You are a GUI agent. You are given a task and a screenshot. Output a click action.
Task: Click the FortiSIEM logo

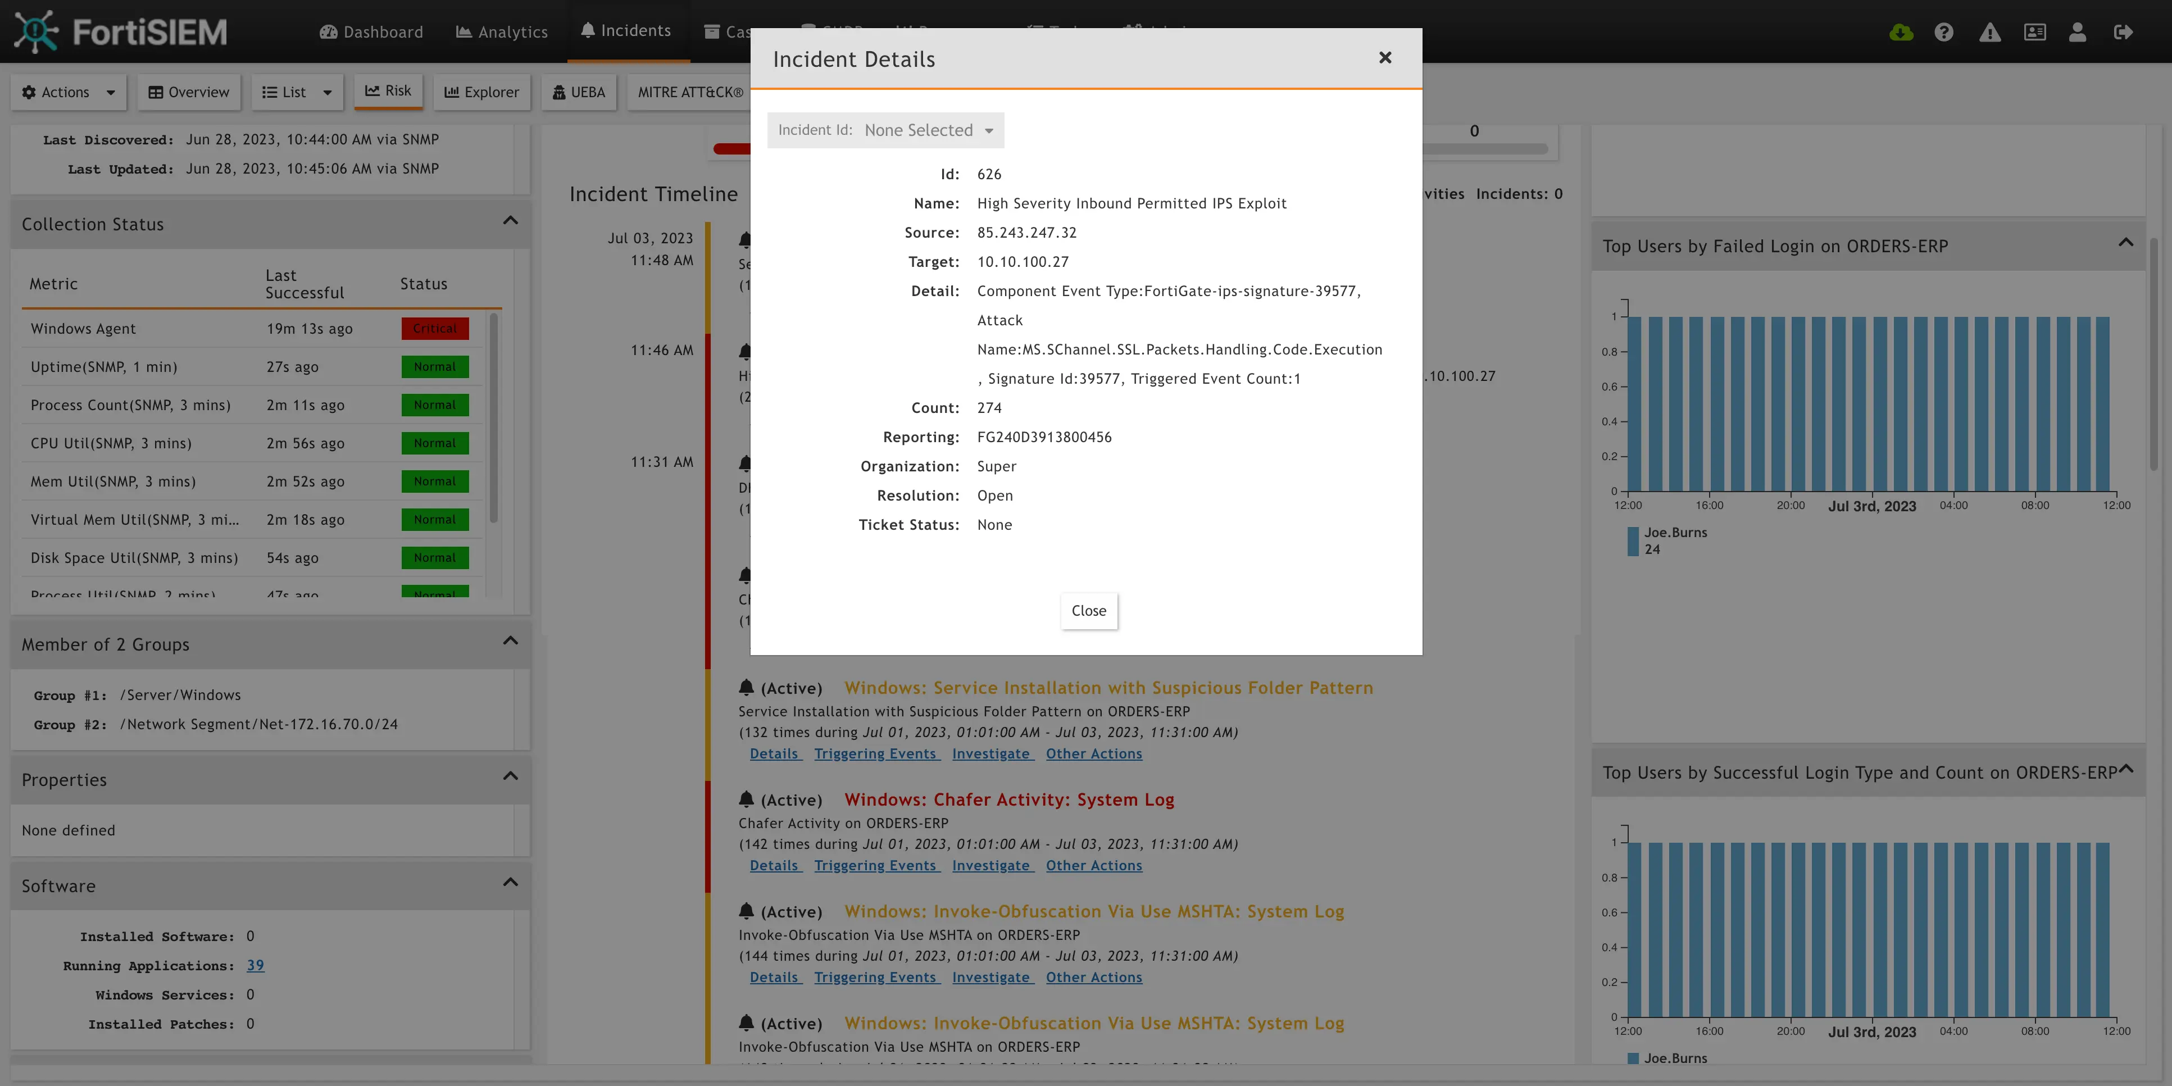[x=121, y=32]
